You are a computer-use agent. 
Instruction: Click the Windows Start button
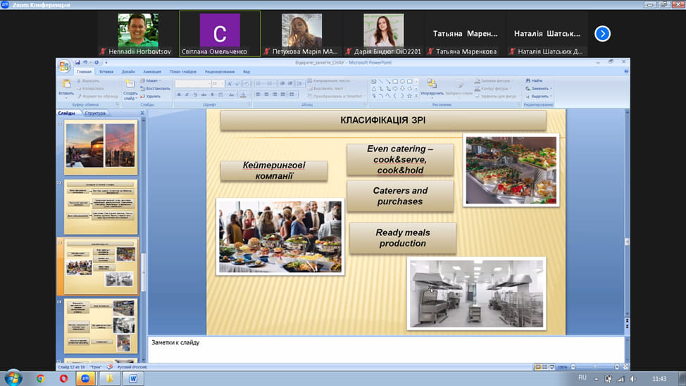click(13, 378)
